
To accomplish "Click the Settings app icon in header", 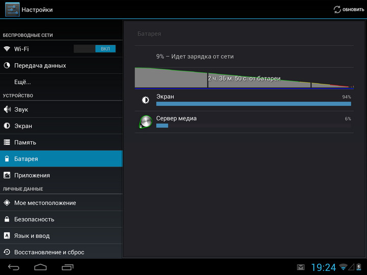I will [x=12, y=10].
